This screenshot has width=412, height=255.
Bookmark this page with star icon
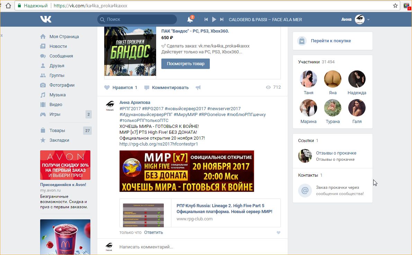tap(395, 6)
